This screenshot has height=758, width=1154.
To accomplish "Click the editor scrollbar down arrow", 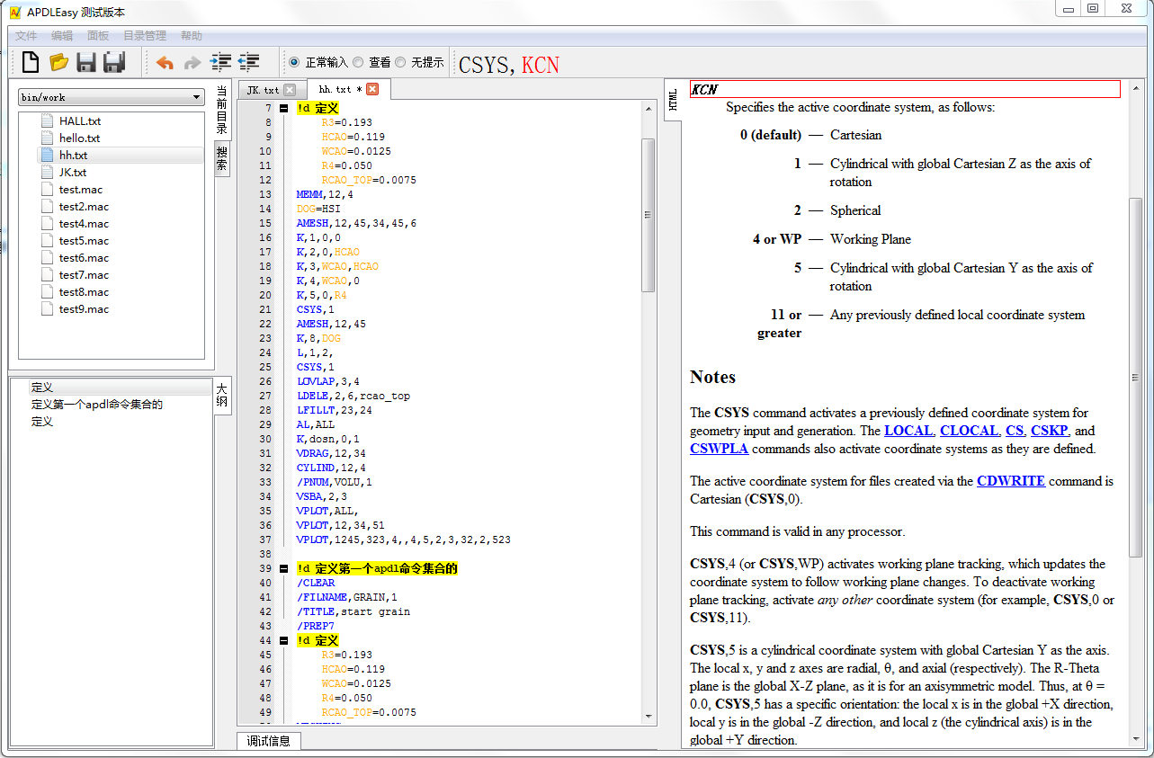I will pos(649,716).
